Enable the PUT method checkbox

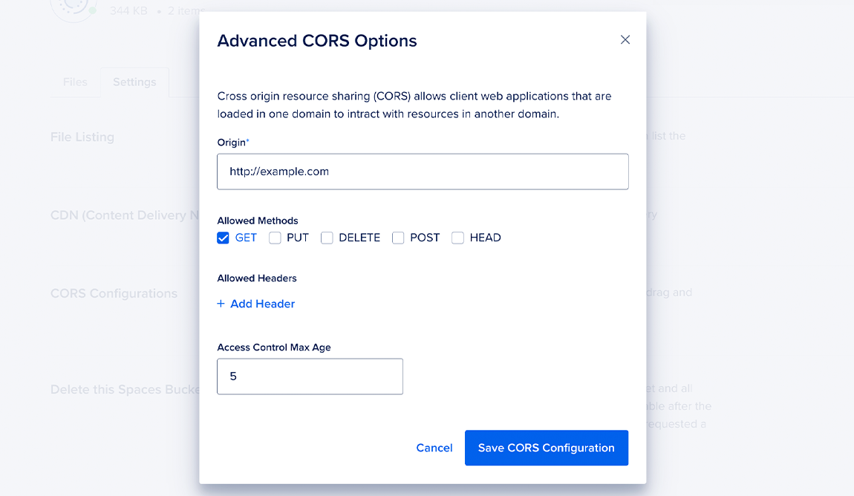click(x=275, y=238)
